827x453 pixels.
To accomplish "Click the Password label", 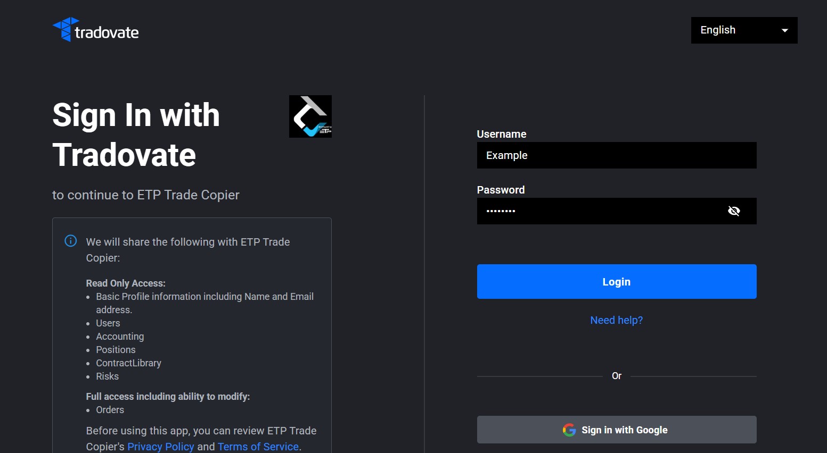I will pos(501,190).
